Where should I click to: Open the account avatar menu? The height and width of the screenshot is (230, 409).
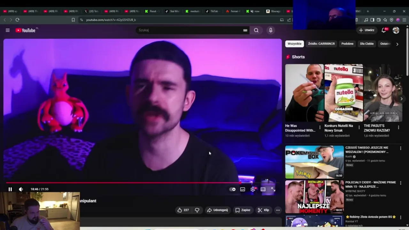[x=396, y=30]
